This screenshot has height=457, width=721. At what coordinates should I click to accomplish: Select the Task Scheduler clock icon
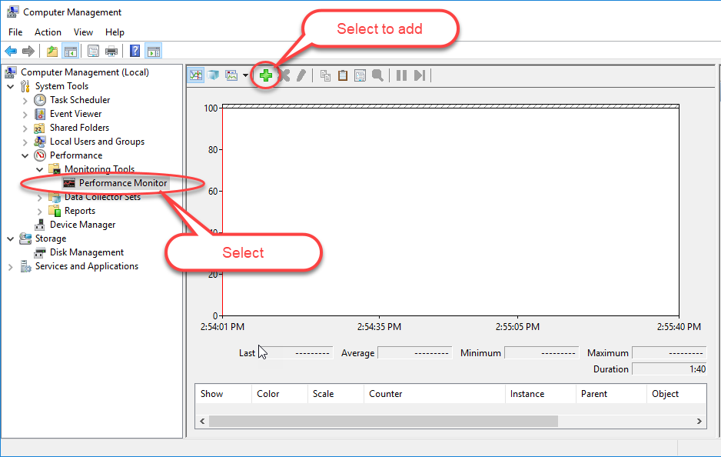40,100
